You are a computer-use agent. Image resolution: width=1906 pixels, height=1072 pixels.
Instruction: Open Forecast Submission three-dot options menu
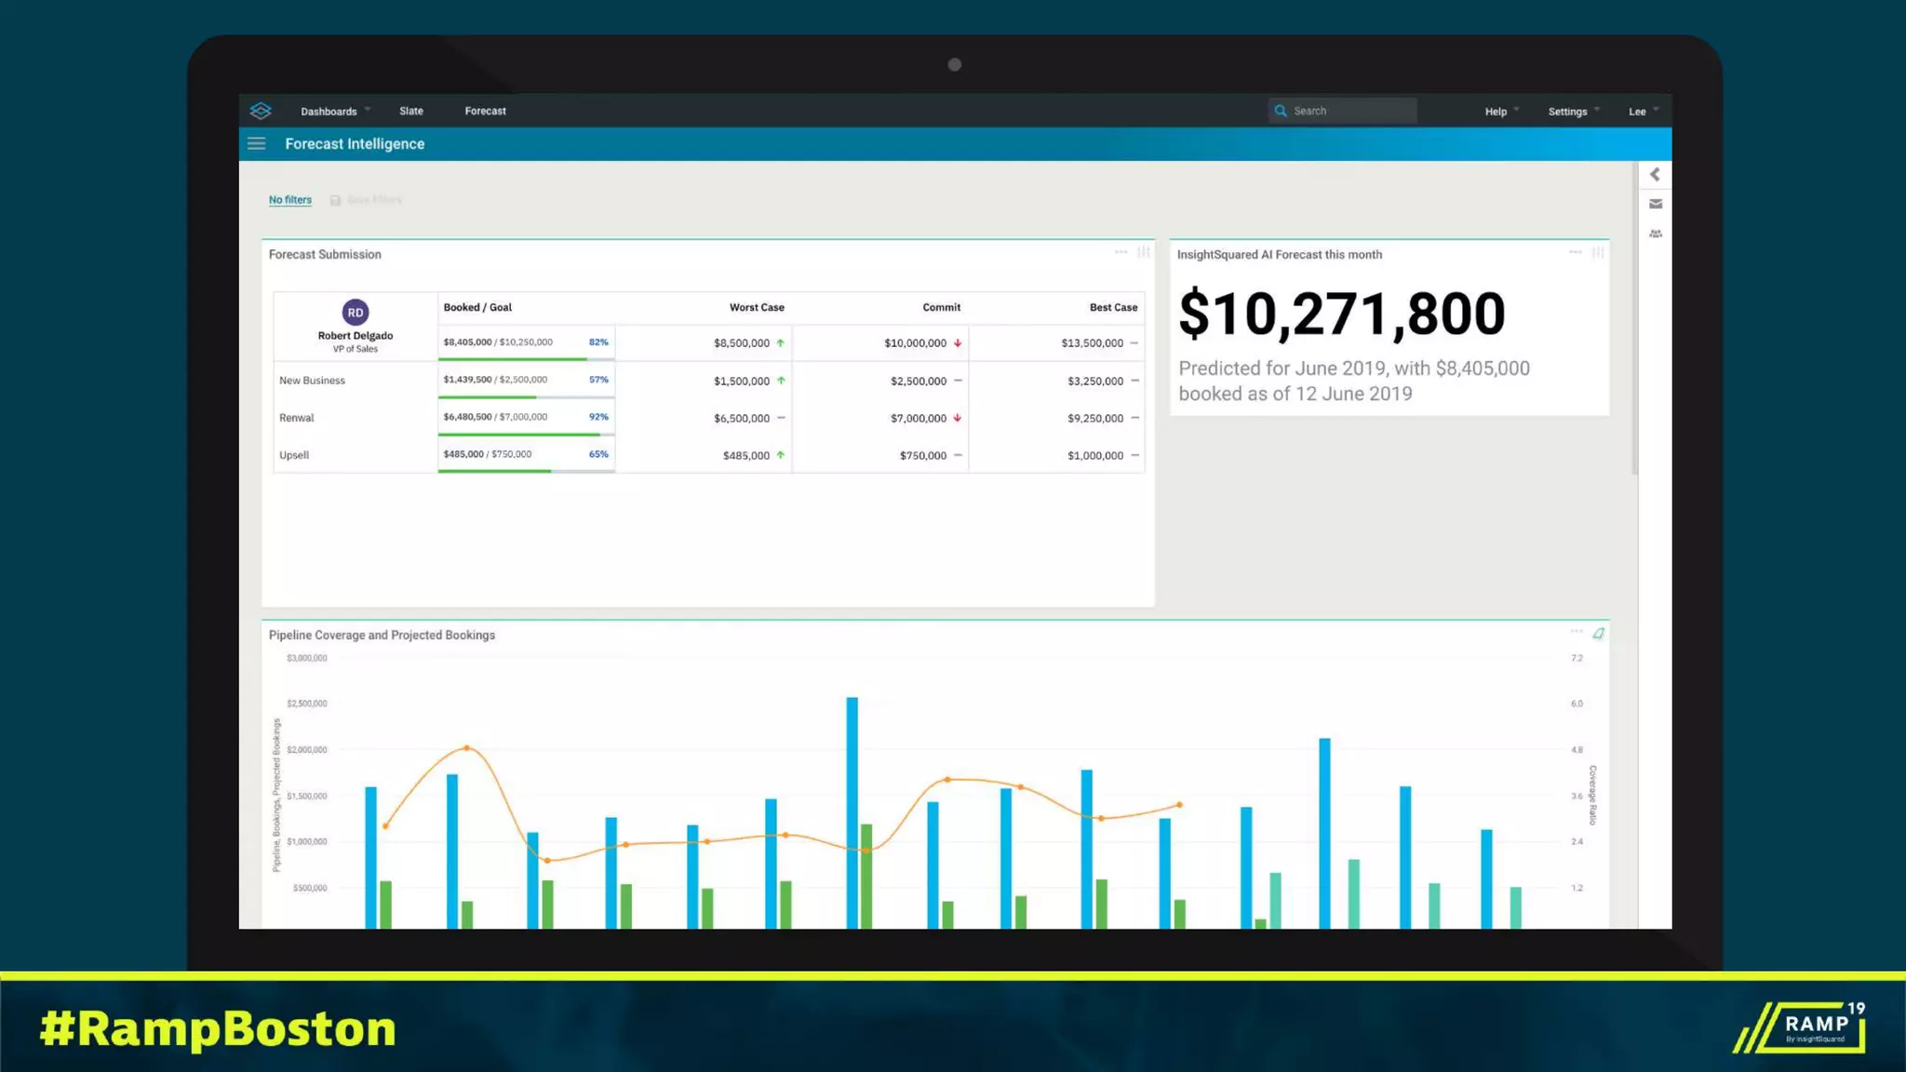click(x=1121, y=252)
